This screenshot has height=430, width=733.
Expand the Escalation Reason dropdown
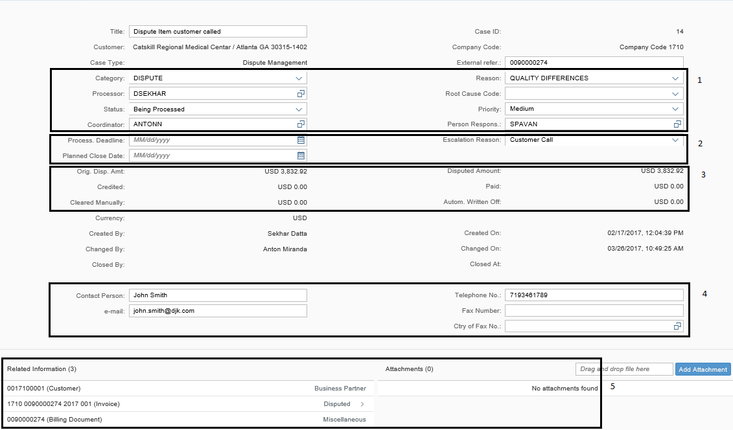[675, 140]
